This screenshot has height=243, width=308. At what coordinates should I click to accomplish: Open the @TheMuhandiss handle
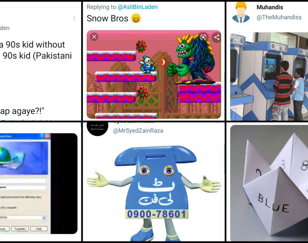pos(279,17)
